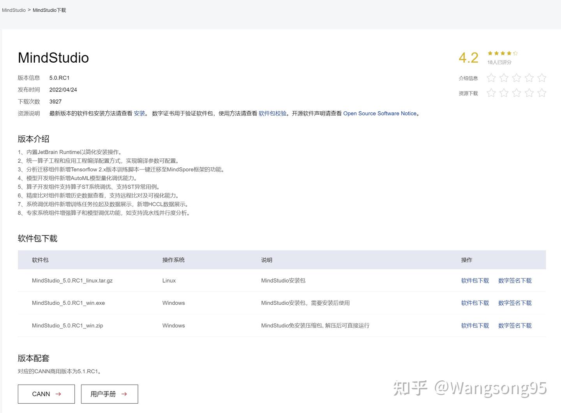Select MindStudio下载 breadcrumb item
561x413 pixels.
pos(49,10)
